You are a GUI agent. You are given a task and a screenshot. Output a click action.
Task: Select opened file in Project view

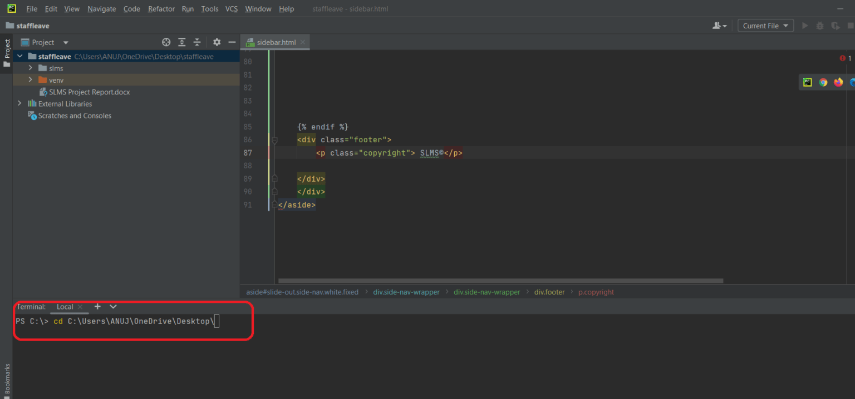tap(166, 42)
